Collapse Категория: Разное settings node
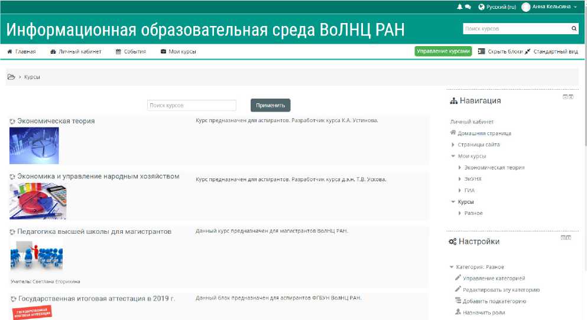 click(x=452, y=267)
